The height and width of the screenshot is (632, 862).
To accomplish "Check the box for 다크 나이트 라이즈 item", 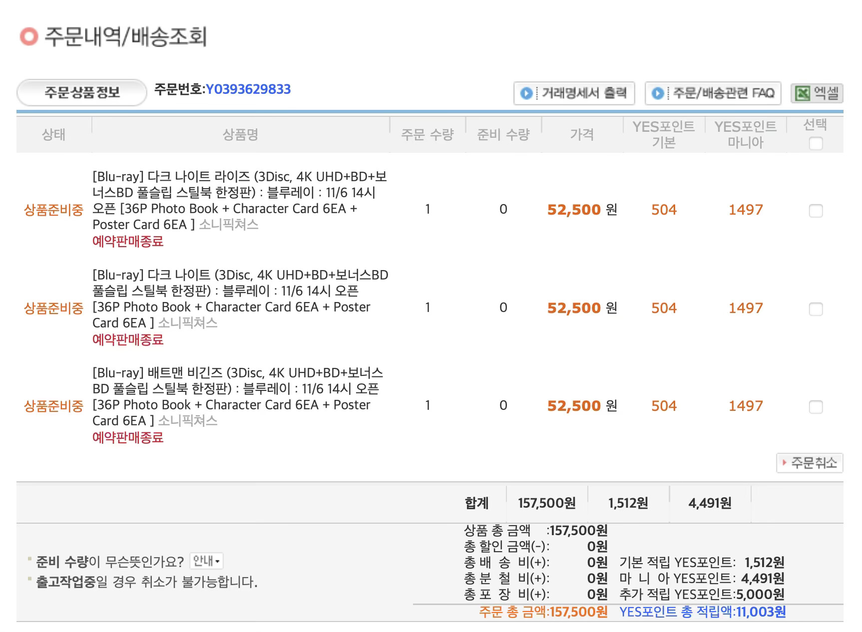I will tap(815, 211).
